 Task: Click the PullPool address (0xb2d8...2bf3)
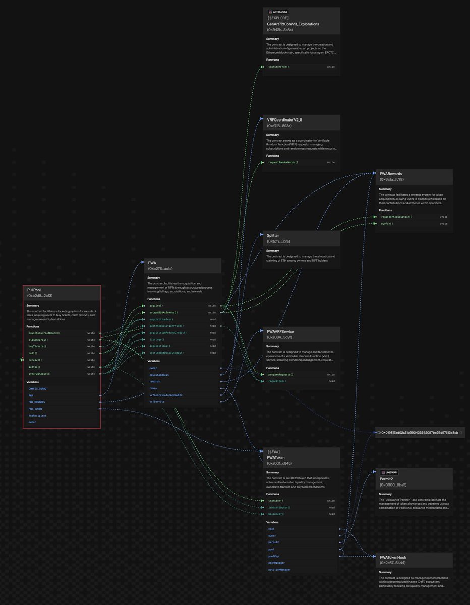pyautogui.click(x=39, y=296)
